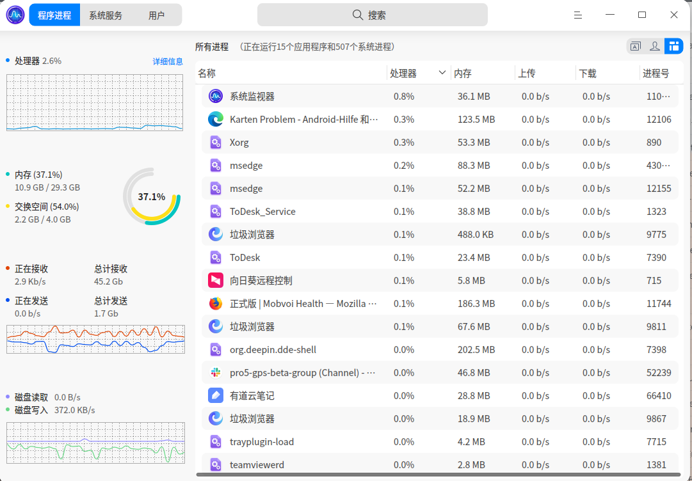Click the Firefox icon for Mobvoi Health

[x=215, y=303]
